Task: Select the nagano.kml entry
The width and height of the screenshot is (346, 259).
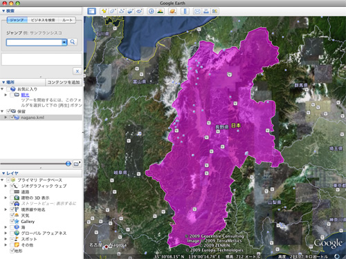Action: [33, 117]
